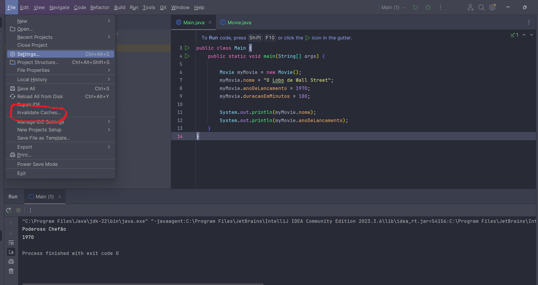Screen dimensions: 538x285
Task: Clear console with trash icon
Action: pyautogui.click(x=11, y=271)
